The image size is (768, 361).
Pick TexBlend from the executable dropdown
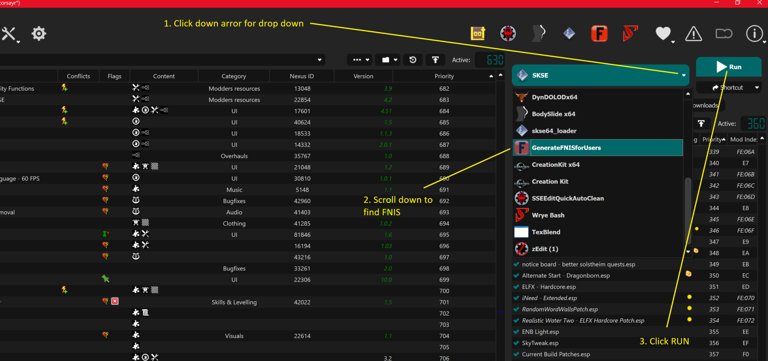(x=598, y=232)
